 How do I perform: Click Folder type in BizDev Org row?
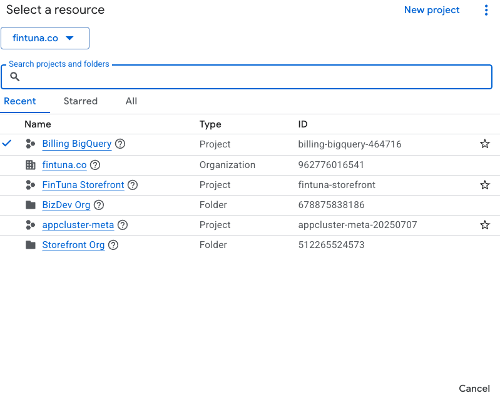point(213,205)
